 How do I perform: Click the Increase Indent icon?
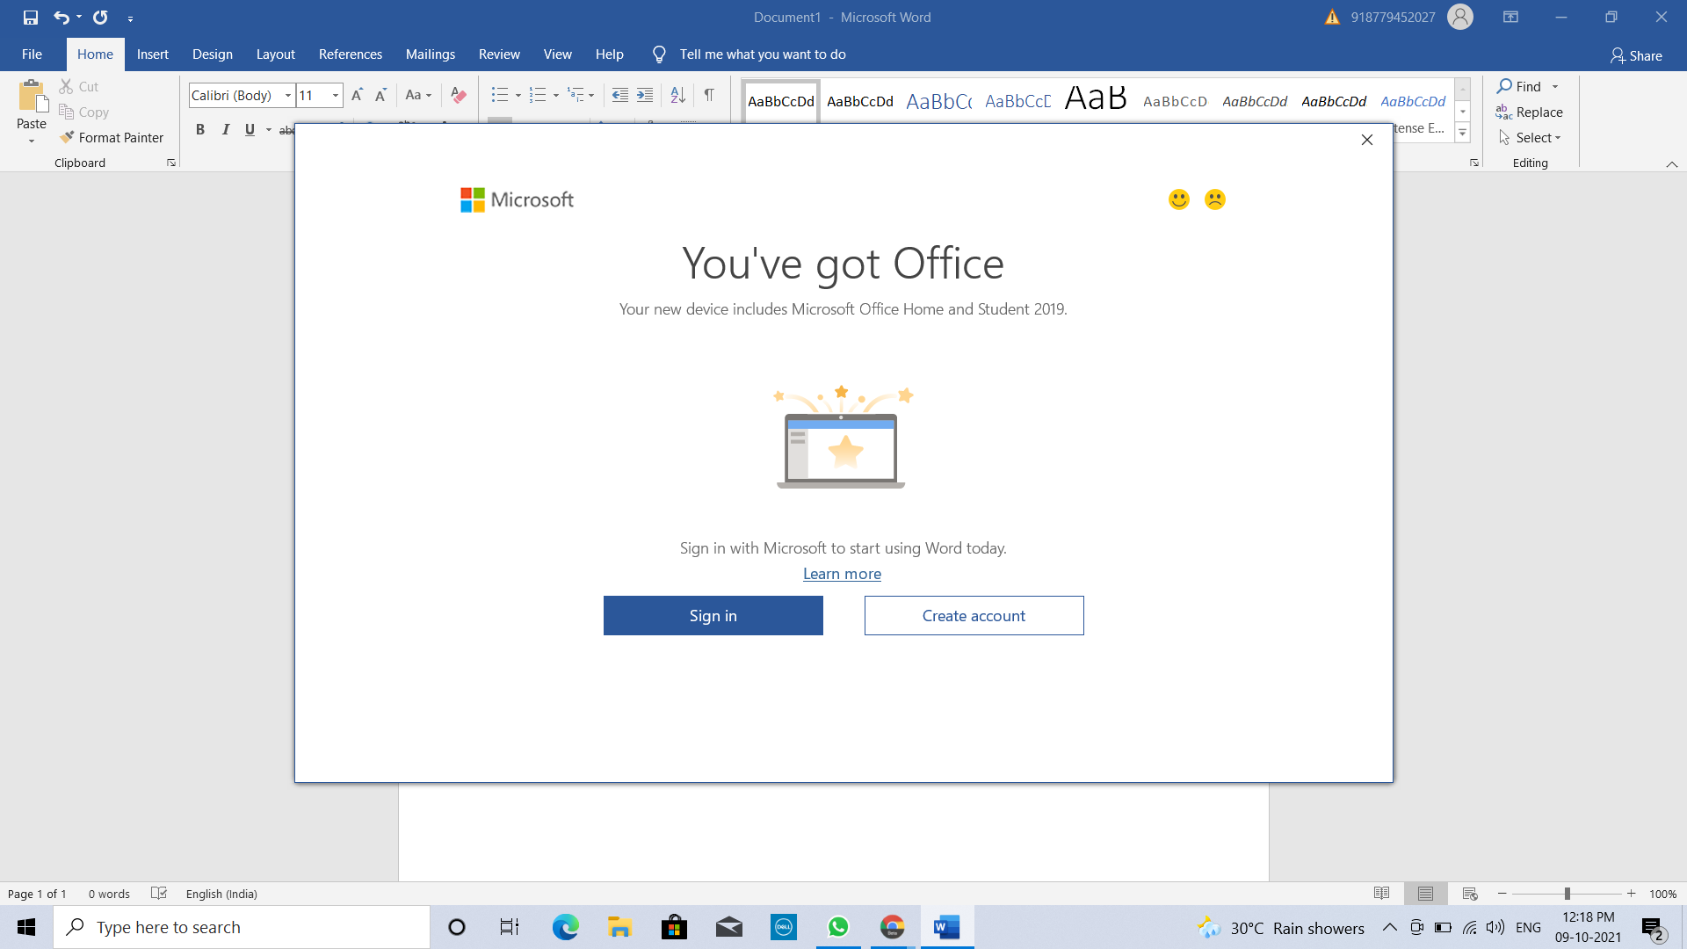pos(645,95)
